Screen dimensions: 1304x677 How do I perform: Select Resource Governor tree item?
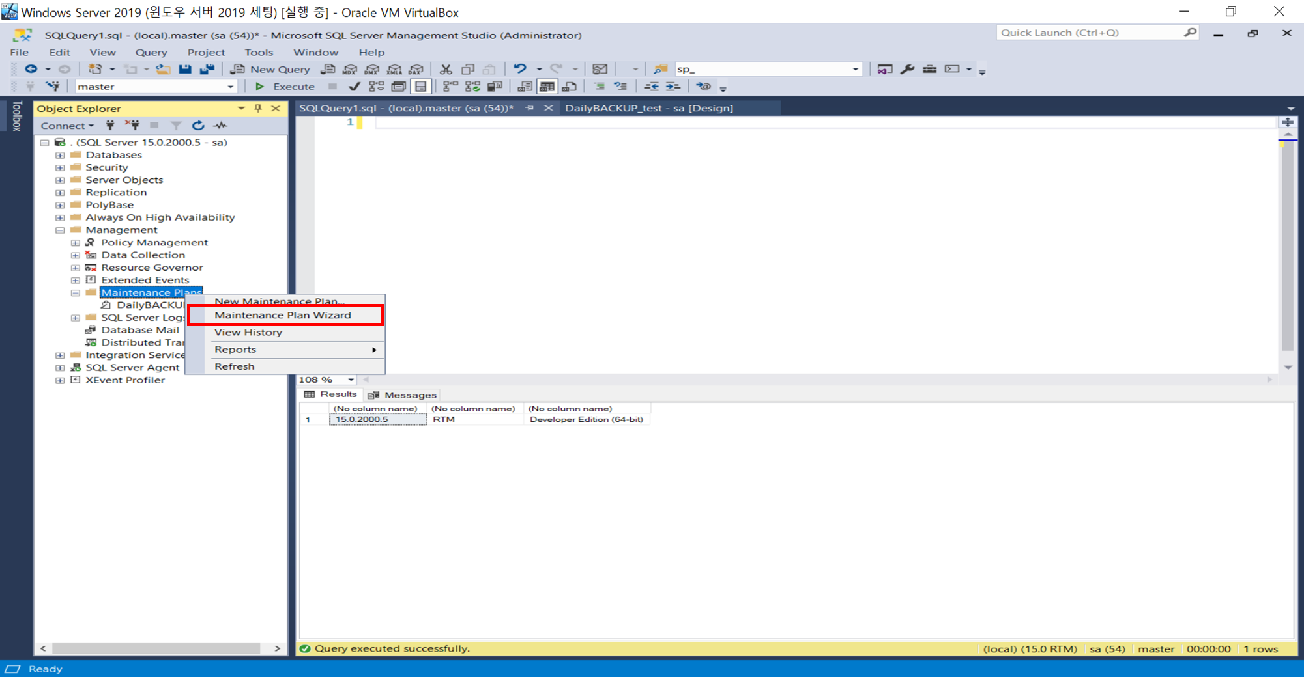pyautogui.click(x=152, y=268)
